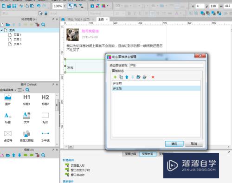Move selected state up with the blue arrow

[x=127, y=77]
